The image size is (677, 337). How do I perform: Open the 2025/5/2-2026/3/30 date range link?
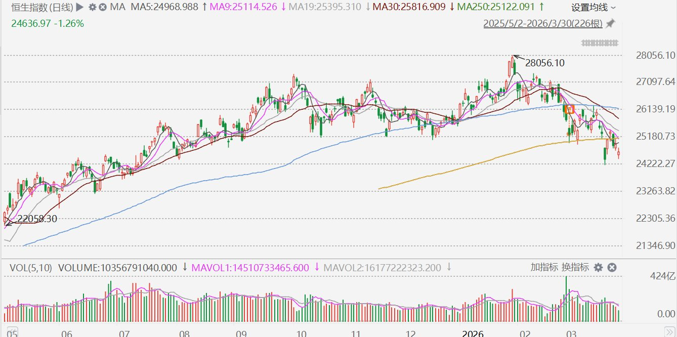542,24
